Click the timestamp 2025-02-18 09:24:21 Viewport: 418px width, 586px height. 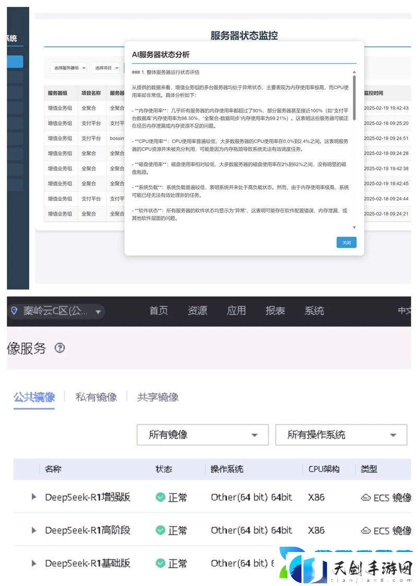[386, 214]
